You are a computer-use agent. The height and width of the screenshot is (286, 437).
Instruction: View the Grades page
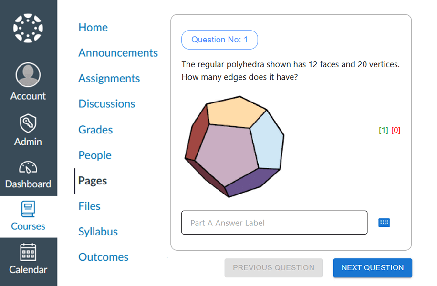[x=95, y=130]
